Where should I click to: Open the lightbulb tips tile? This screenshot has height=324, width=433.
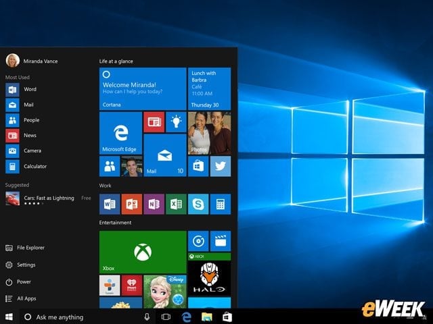pos(176,122)
